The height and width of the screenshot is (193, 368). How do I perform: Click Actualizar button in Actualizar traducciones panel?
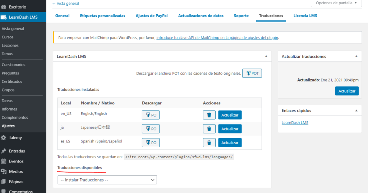coord(347,91)
